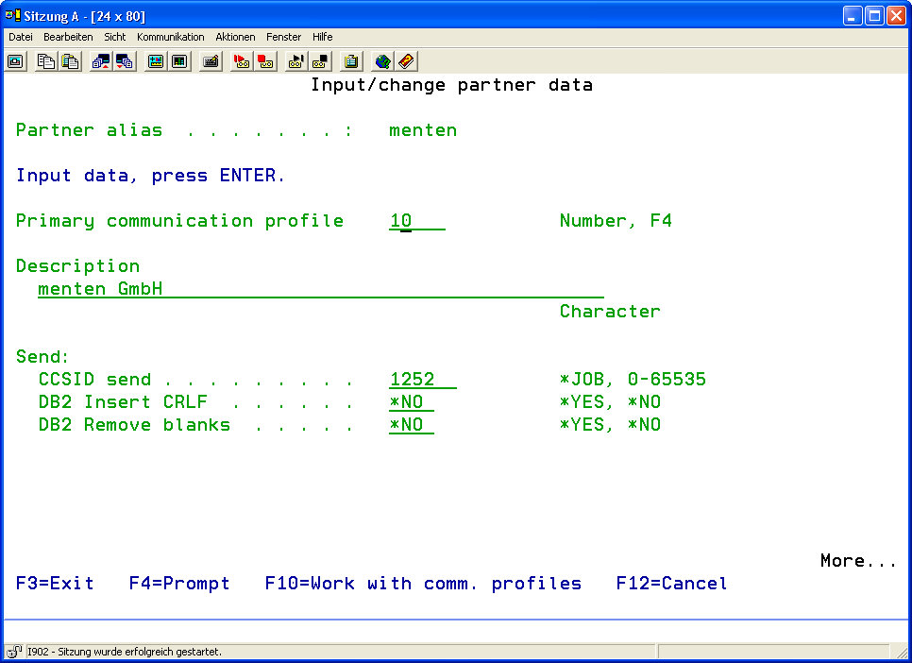Open the Datei menu
The height and width of the screenshot is (663, 912).
(x=21, y=37)
